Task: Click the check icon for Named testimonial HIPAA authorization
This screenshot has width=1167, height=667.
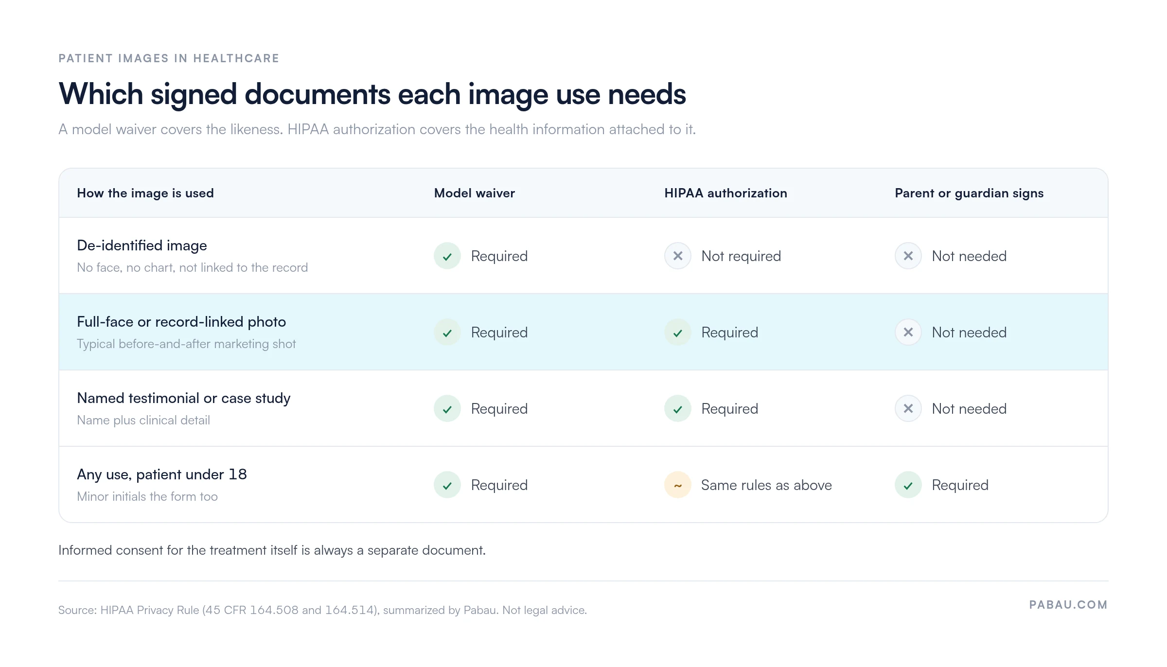Action: coord(678,408)
